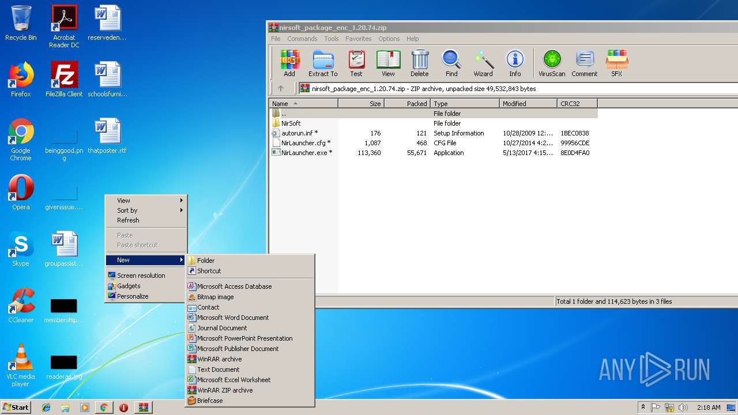Click the Find magnifier icon
Viewport: 738px width, 415px height.
pos(451,63)
